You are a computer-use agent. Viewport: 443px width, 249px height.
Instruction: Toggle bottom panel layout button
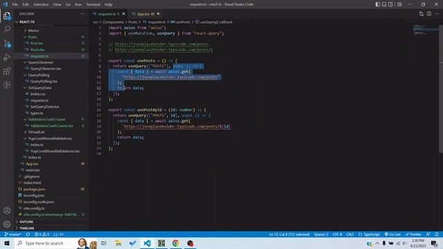[x=384, y=4]
